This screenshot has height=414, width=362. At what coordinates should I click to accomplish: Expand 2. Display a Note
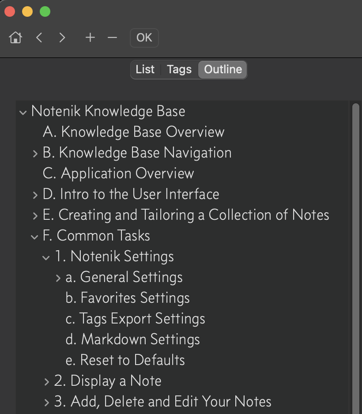[47, 382]
